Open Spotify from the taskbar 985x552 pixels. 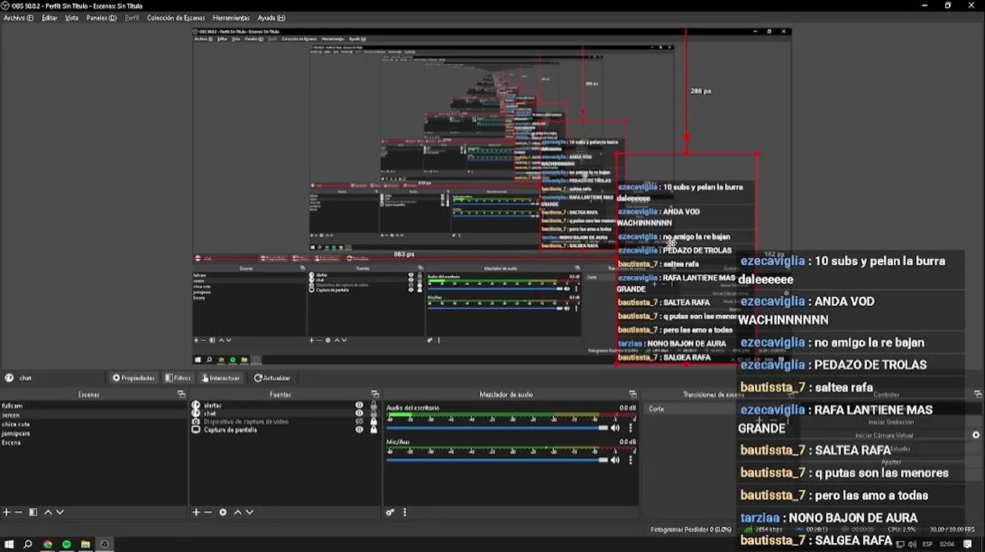(x=67, y=544)
